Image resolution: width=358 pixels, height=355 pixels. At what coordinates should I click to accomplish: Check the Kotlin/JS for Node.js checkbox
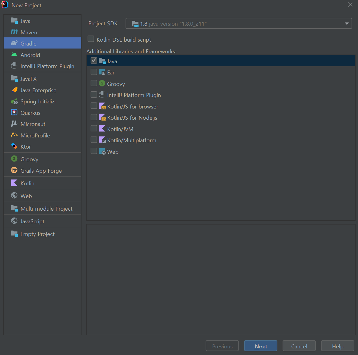coord(94,117)
